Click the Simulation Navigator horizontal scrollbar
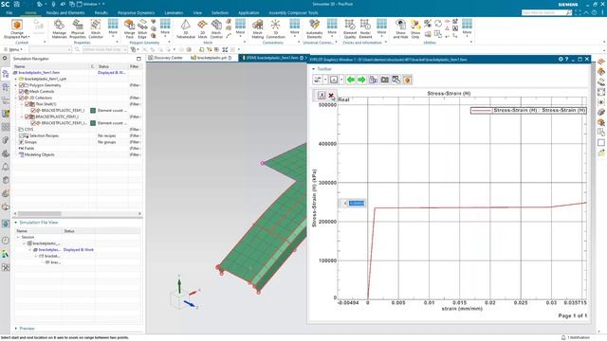The image size is (607, 341). pos(40,213)
